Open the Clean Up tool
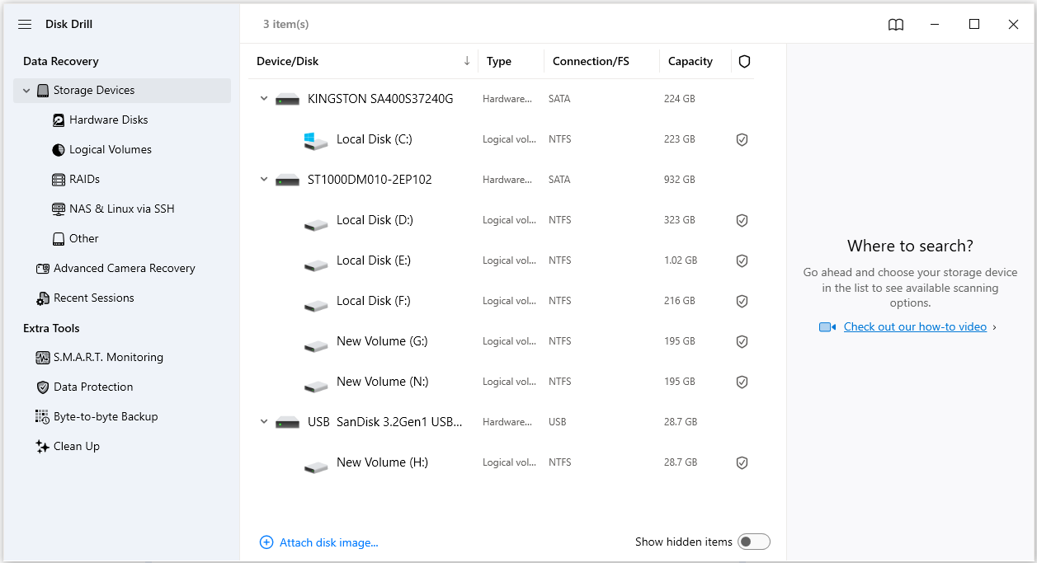This screenshot has height=563, width=1037. click(x=76, y=446)
